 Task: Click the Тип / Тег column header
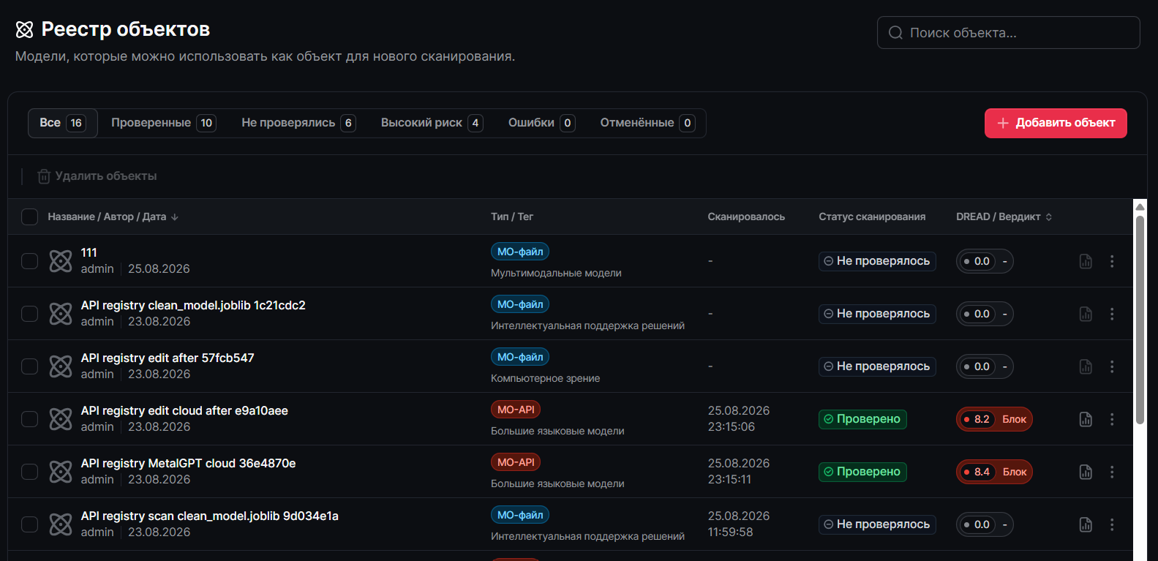point(512,217)
